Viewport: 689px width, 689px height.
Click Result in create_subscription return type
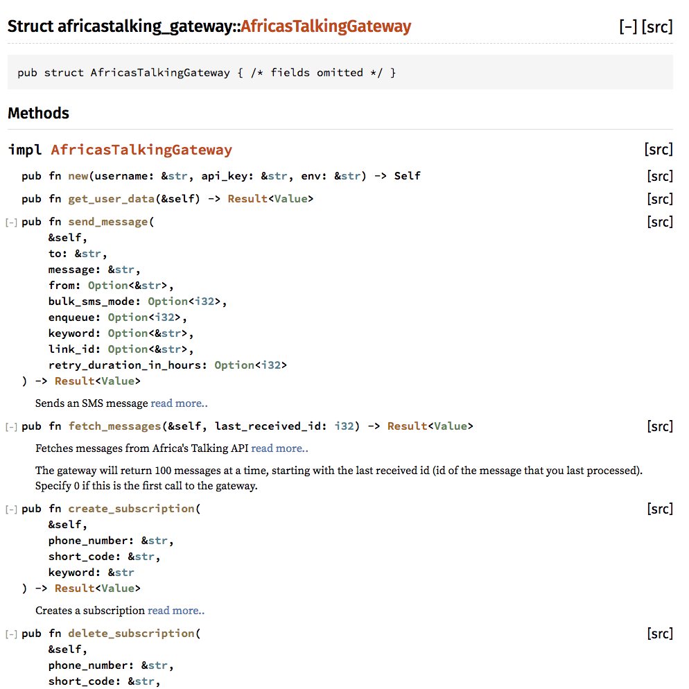[74, 588]
